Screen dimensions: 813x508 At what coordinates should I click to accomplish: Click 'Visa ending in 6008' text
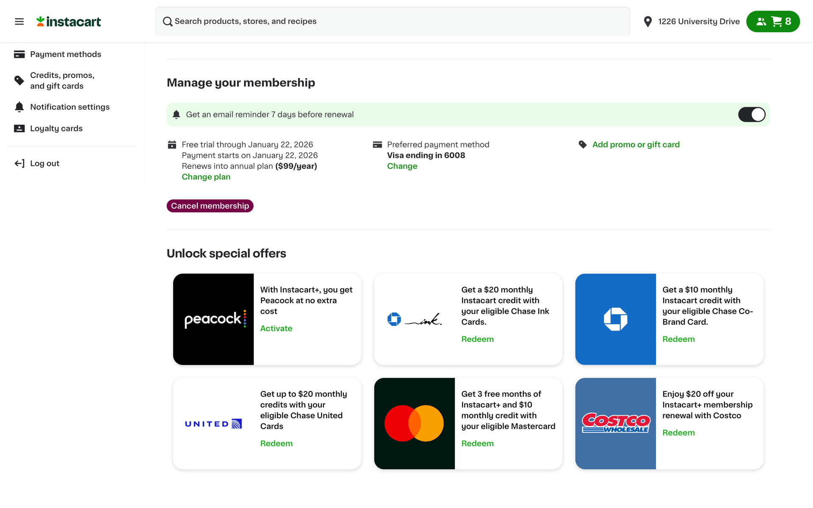[426, 155]
